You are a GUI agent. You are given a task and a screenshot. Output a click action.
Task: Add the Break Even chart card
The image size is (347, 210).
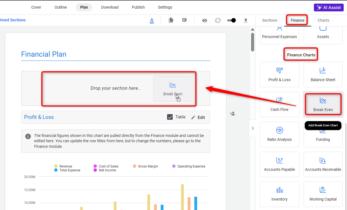click(323, 104)
